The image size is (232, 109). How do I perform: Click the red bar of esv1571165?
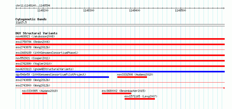(140, 99)
